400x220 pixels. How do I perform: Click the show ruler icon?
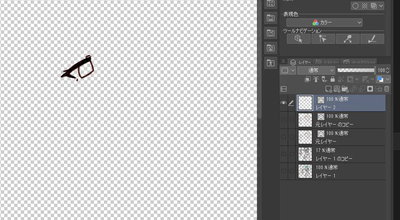[x=365, y=80]
